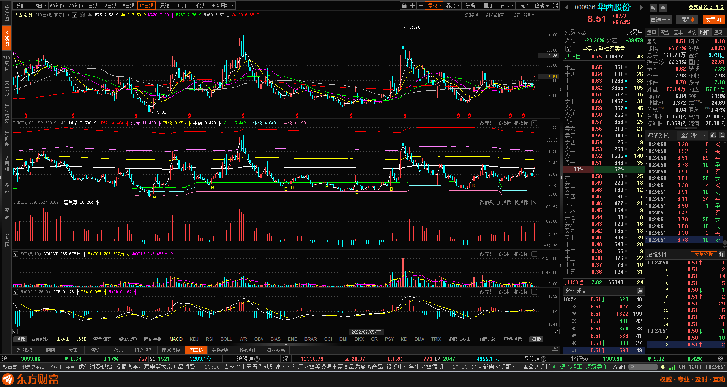Pop out bottom info panel icon
This screenshot has width=727, height=387.
[555, 350]
